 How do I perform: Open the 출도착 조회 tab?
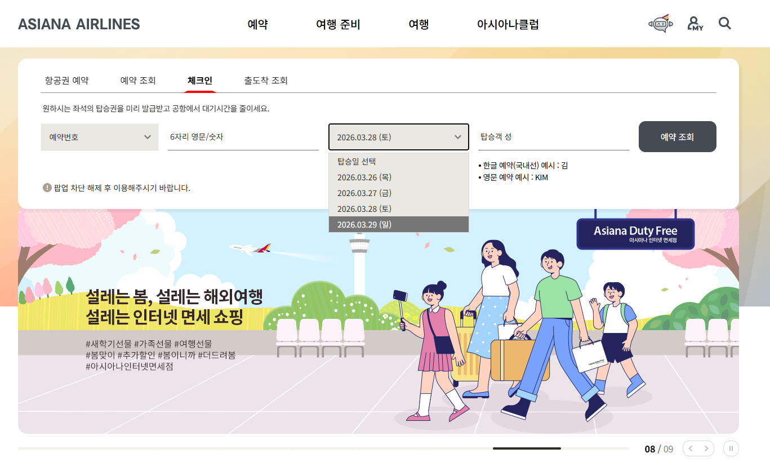point(266,81)
